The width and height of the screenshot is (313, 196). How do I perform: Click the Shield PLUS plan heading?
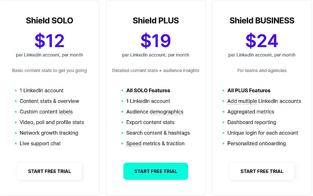156,21
